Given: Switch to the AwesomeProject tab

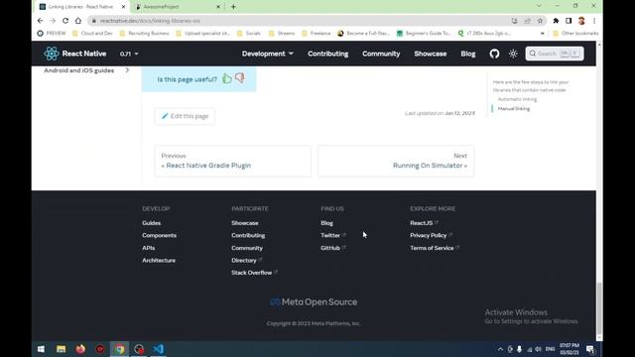Looking at the screenshot, I should coord(177,7).
